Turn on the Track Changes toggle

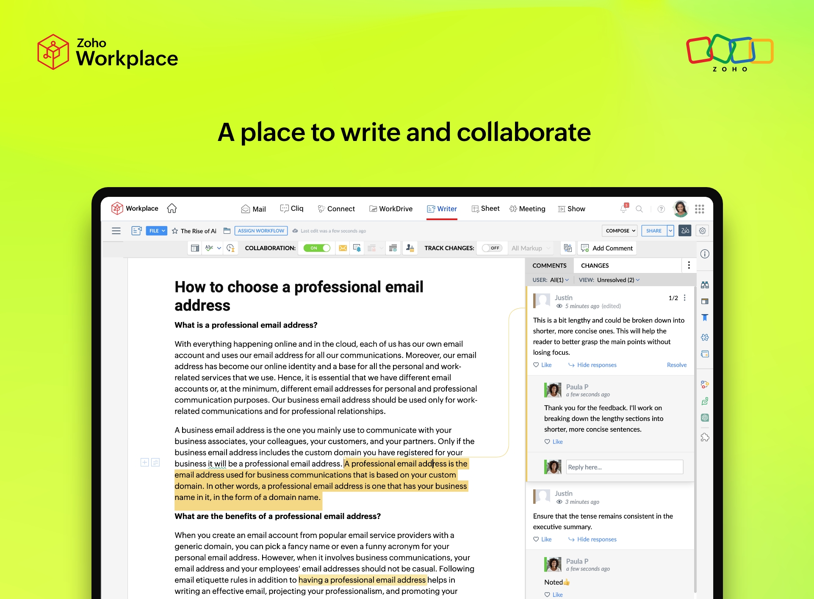[492, 248]
